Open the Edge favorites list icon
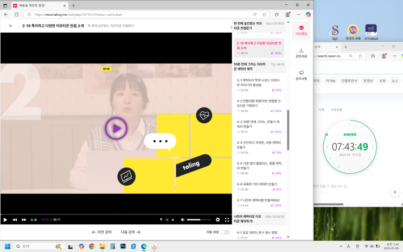 coord(277,15)
